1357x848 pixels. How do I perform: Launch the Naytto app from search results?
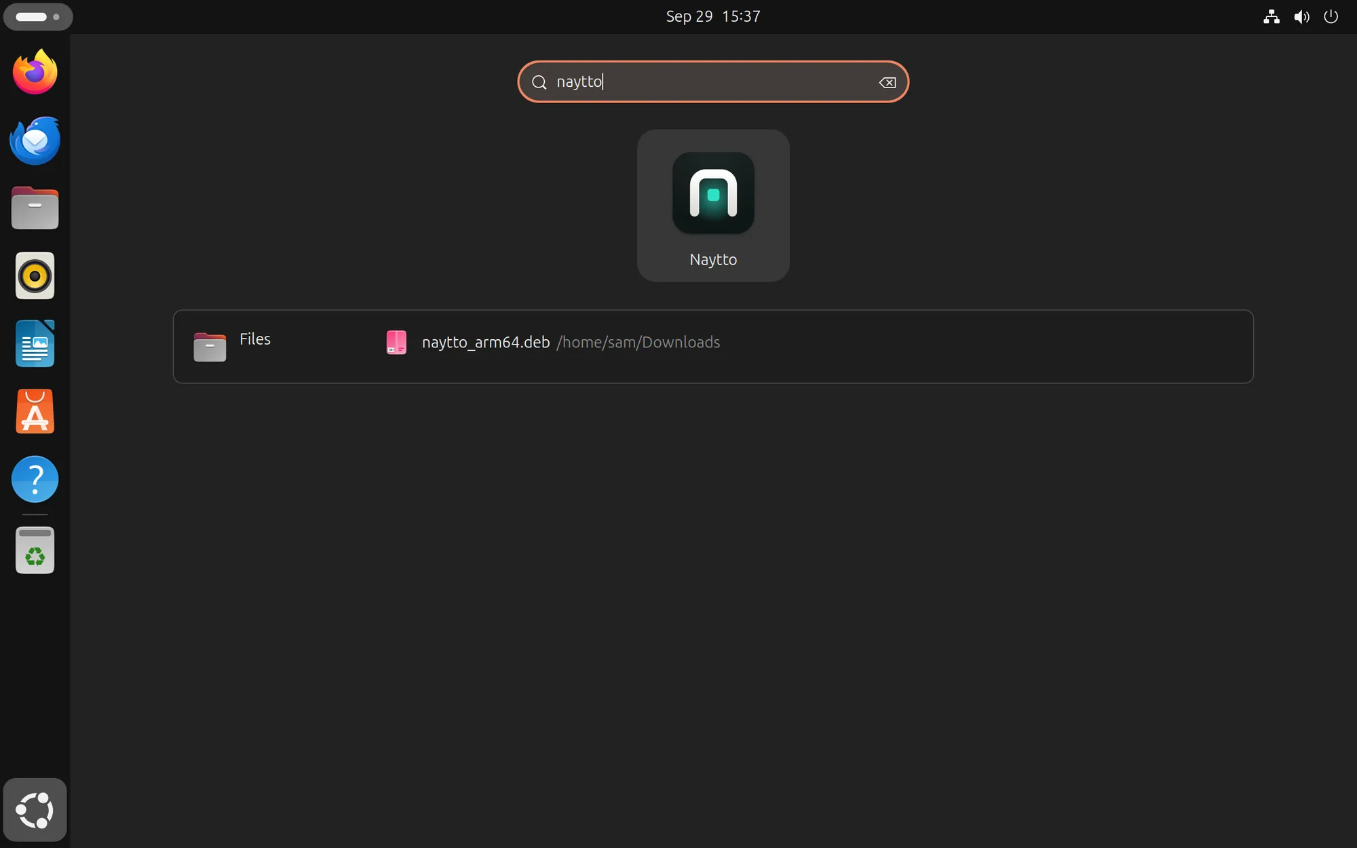coord(713,206)
